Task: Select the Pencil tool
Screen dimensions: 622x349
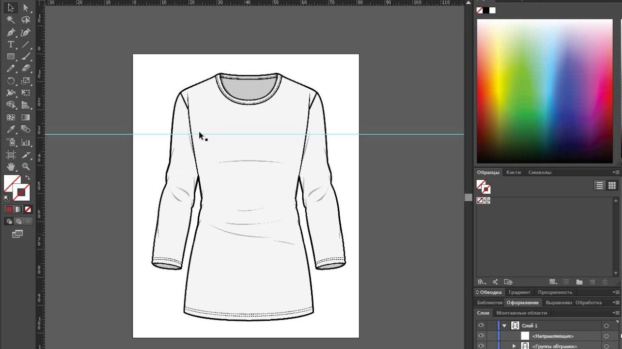Action: tap(11, 69)
